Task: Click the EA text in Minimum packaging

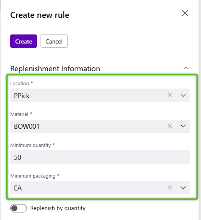Action: click(18, 188)
